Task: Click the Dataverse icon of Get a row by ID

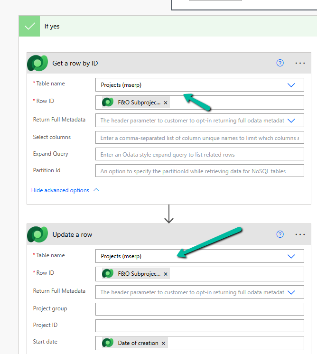Action: (37, 63)
